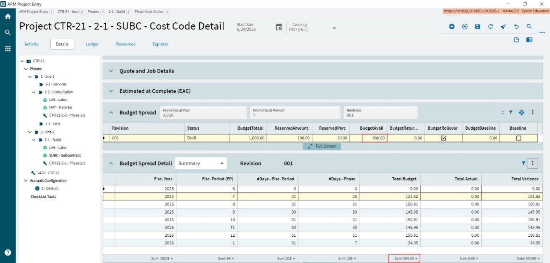Go to Phases breadcrumb
Screen dimensions: 550x263
(x=93, y=12)
